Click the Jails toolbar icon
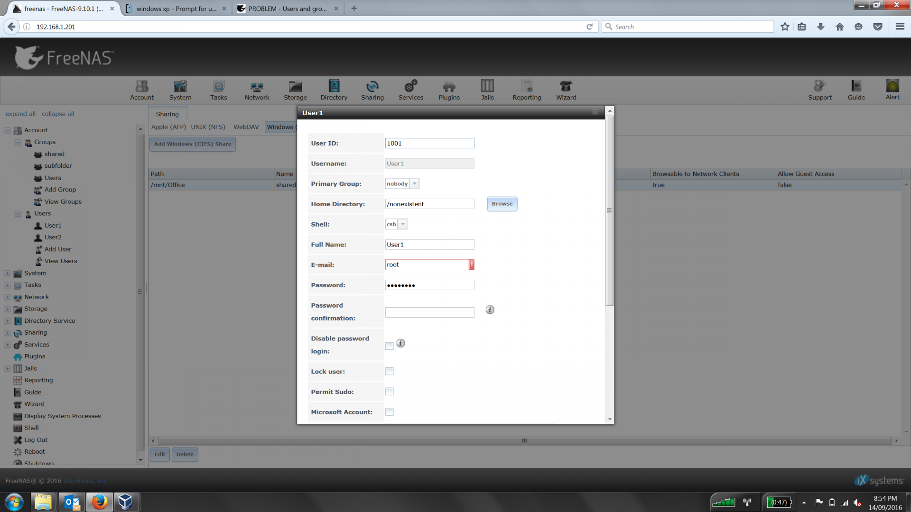This screenshot has height=512, width=911. (487, 90)
